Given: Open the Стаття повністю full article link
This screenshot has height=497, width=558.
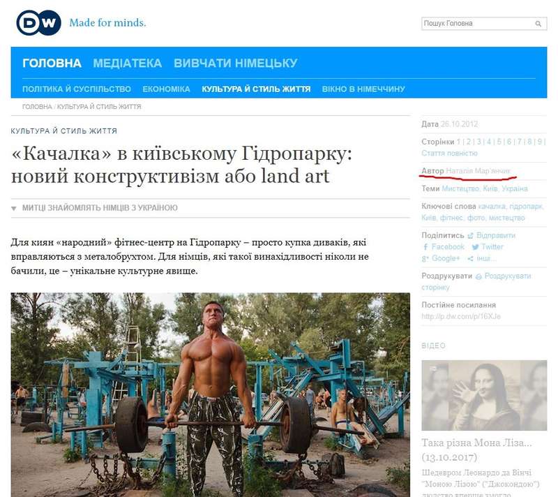Looking at the screenshot, I should pos(449,153).
